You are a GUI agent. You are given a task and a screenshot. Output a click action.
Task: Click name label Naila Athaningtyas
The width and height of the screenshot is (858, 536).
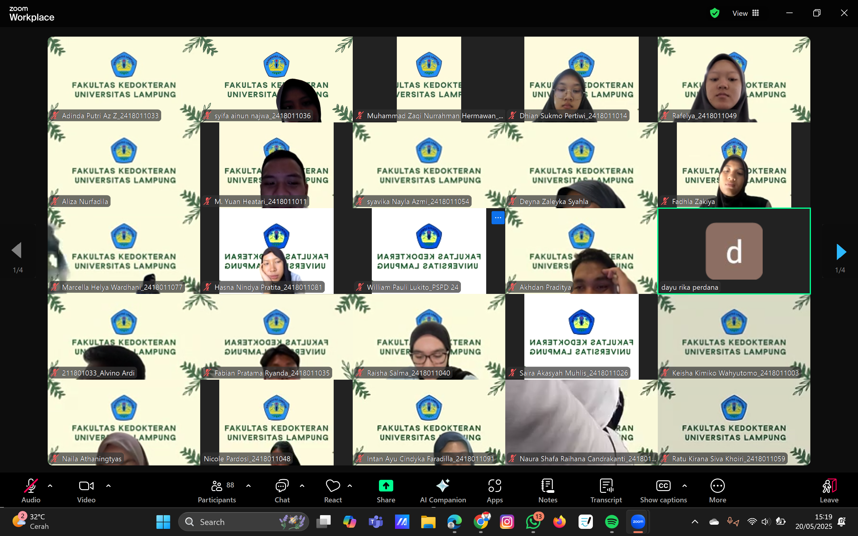click(x=91, y=459)
